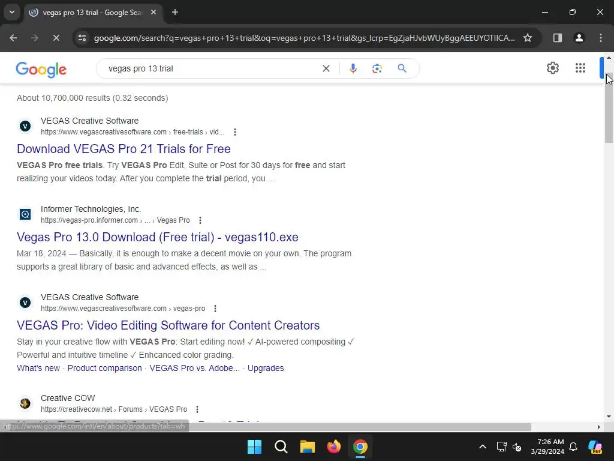Open the Chrome three-dot menu

tap(601, 38)
